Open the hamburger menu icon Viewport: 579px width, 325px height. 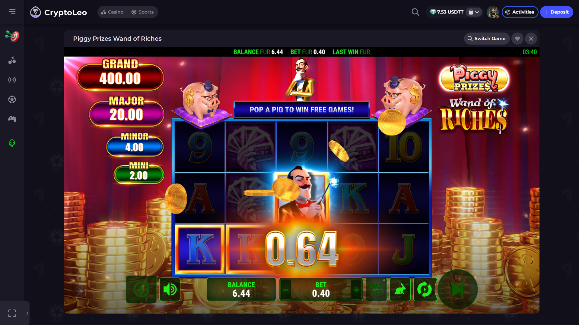(x=12, y=11)
